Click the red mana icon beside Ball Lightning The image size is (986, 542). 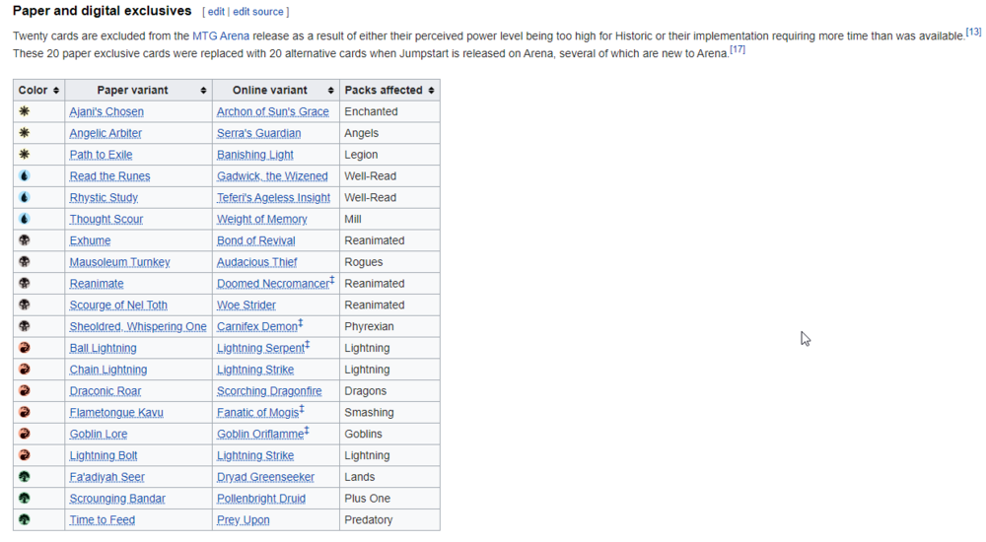click(24, 348)
